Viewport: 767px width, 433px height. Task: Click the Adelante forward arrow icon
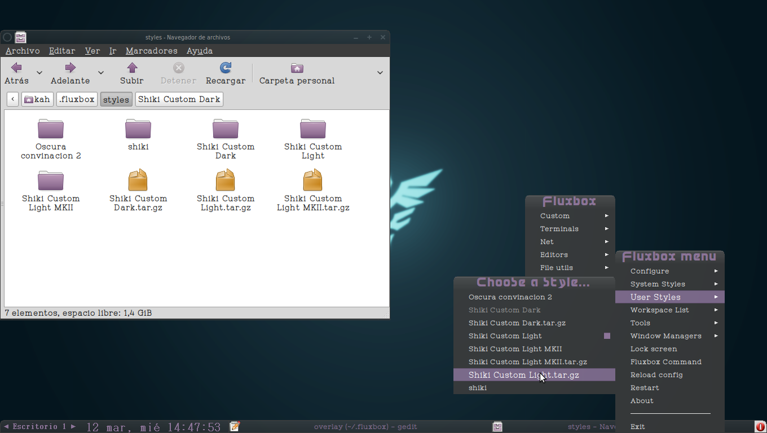pos(70,68)
